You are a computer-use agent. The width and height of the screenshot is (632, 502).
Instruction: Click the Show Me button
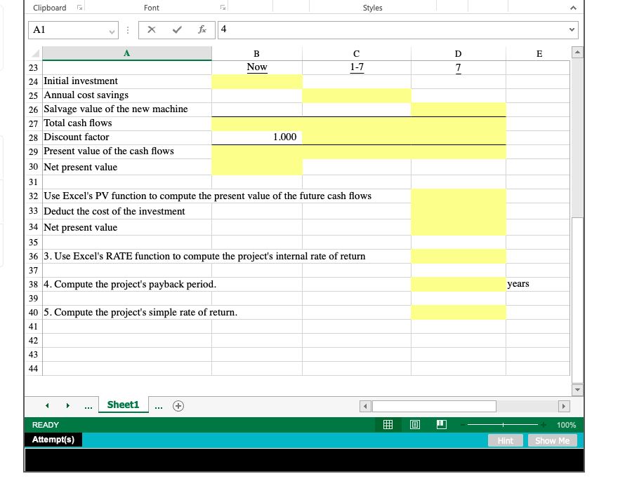pyautogui.click(x=552, y=440)
